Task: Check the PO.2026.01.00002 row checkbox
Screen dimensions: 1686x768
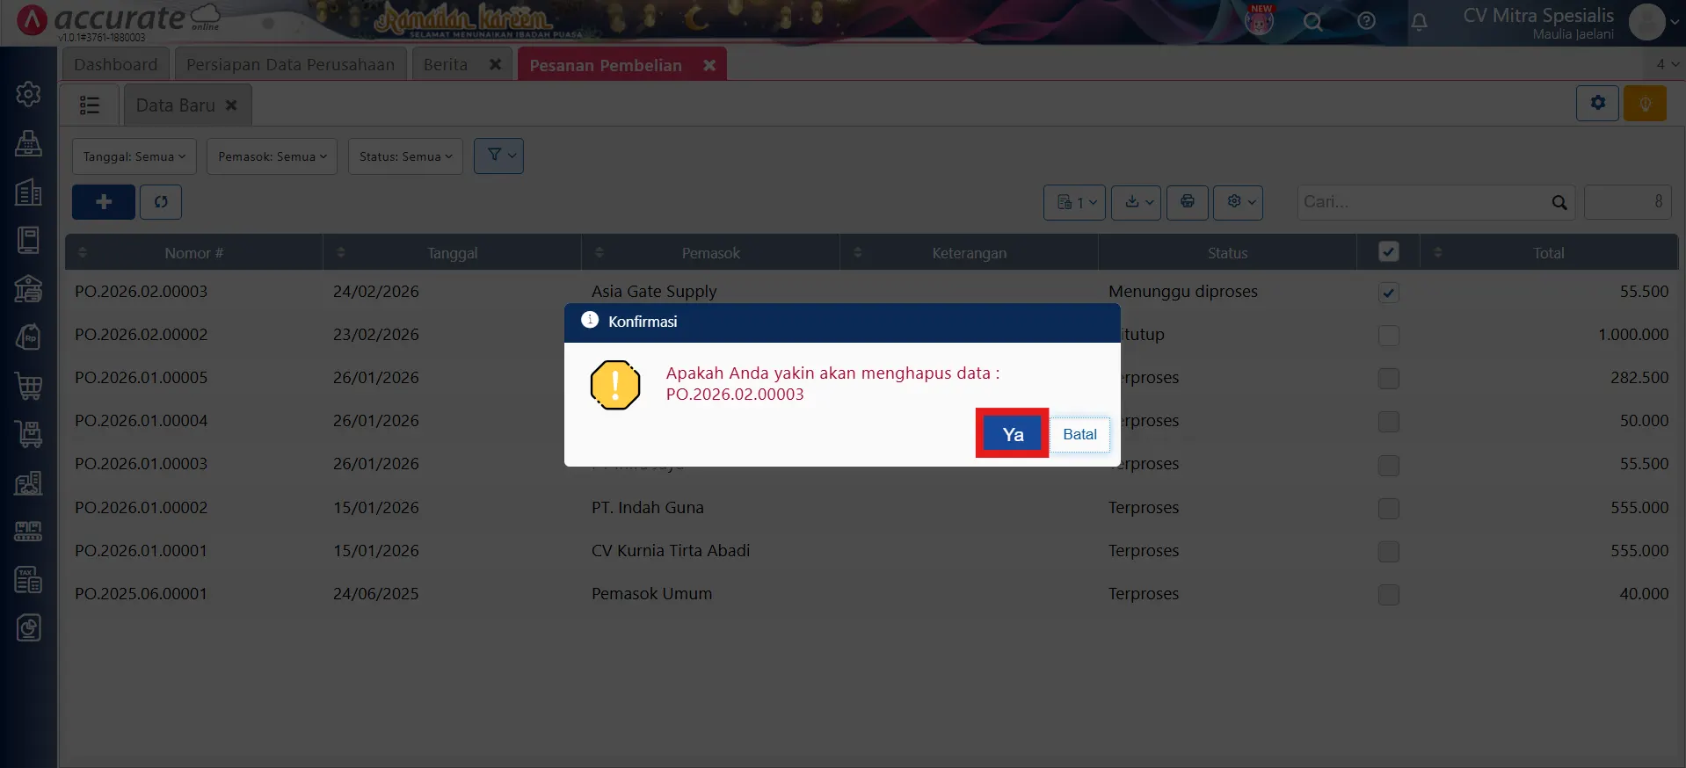Action: coord(1388,508)
